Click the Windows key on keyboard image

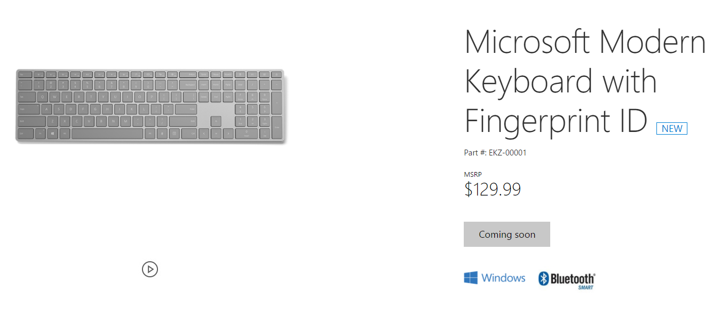53,134
